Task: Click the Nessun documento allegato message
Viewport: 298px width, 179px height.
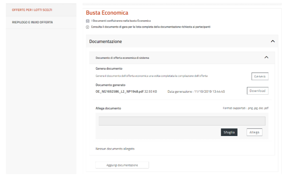Action: point(115,149)
